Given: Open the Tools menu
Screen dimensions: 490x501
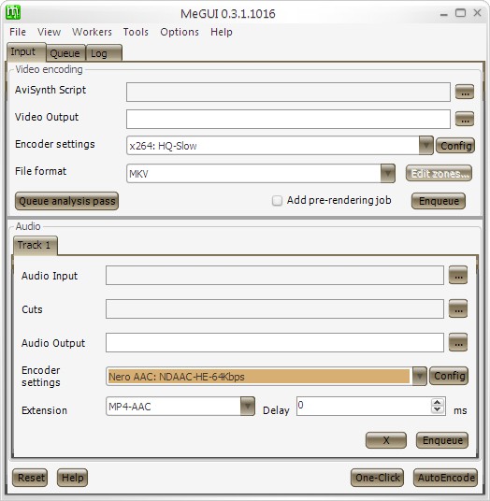Looking at the screenshot, I should [x=136, y=32].
